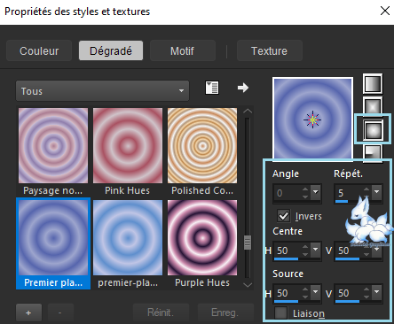Click the gradient list scroll down arrow
Viewport: 394px width, 324px height.
click(x=248, y=285)
